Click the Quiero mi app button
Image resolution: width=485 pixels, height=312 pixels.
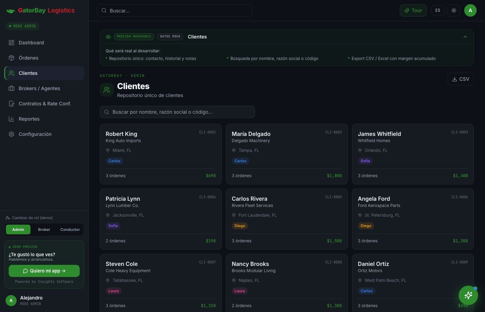point(44,271)
